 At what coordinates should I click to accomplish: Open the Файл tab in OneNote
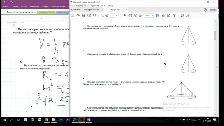click(6, 6)
